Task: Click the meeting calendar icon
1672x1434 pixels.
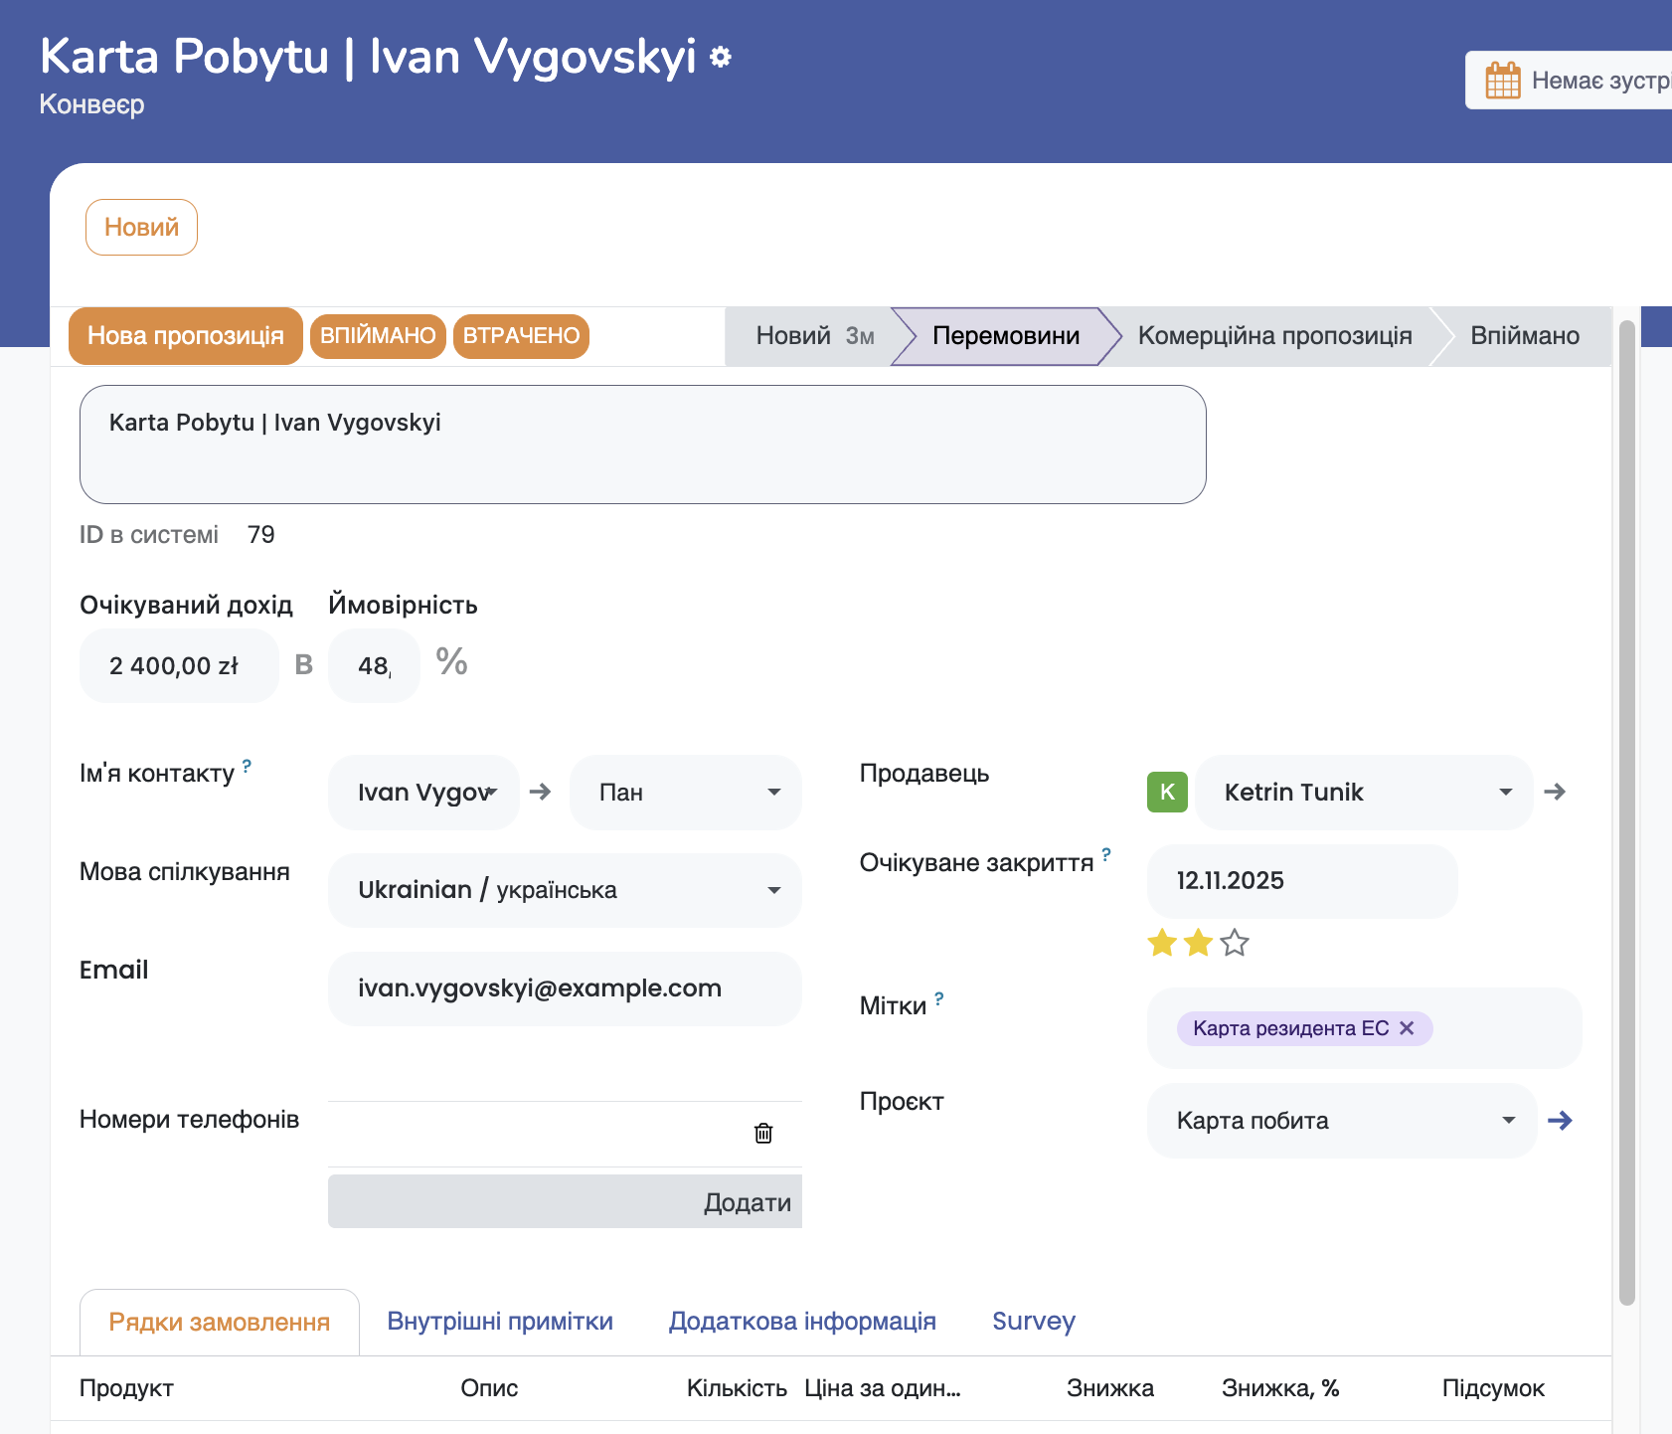Action: [x=1503, y=79]
